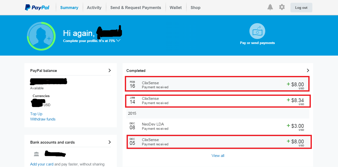Open the Shop tab
338x167 pixels.
196,8
